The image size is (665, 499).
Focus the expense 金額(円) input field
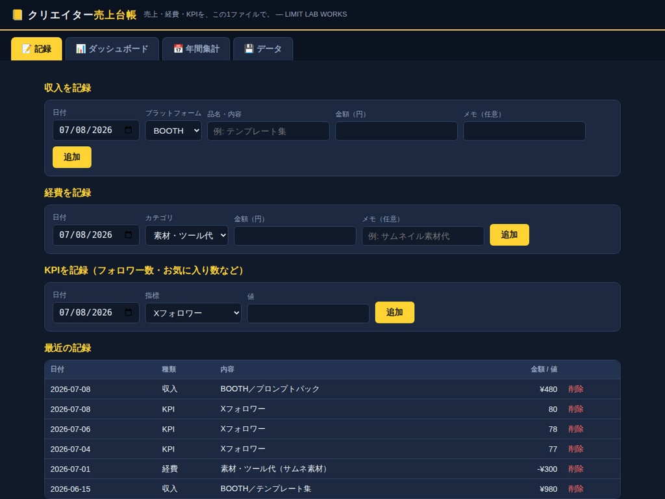coord(295,236)
